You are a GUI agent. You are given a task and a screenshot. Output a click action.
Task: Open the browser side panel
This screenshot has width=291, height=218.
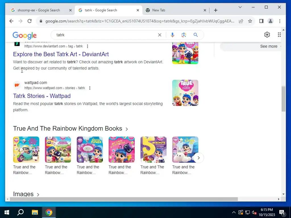tap(261, 21)
